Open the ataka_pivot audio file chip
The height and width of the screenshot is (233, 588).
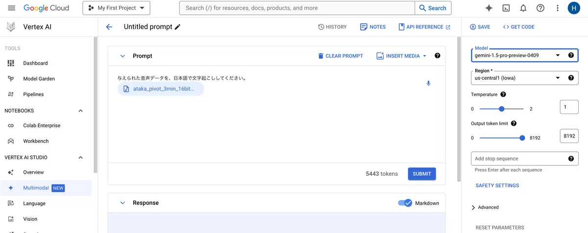[160, 89]
